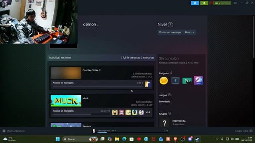255x143 pixels.
Task: View fifth Muck achievement icon
Action: pos(141,112)
